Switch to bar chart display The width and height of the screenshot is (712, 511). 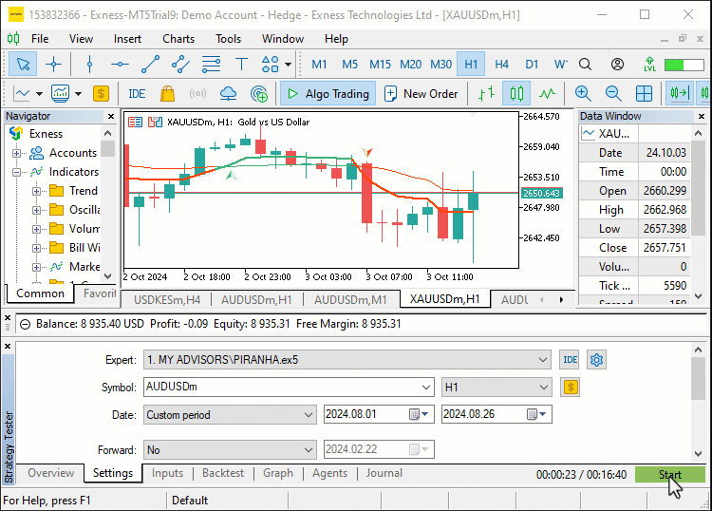point(487,94)
